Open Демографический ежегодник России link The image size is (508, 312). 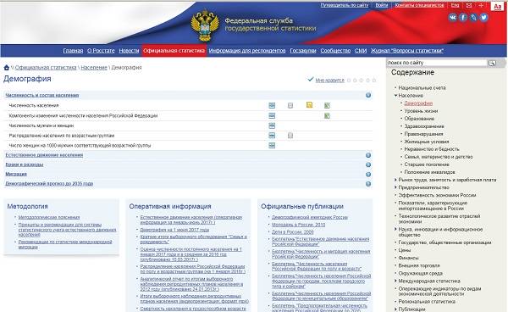click(x=310, y=217)
